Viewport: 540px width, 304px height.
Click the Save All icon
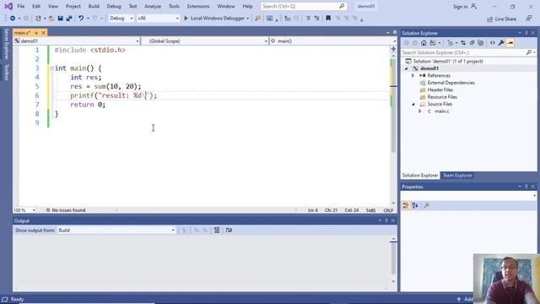(x=69, y=19)
